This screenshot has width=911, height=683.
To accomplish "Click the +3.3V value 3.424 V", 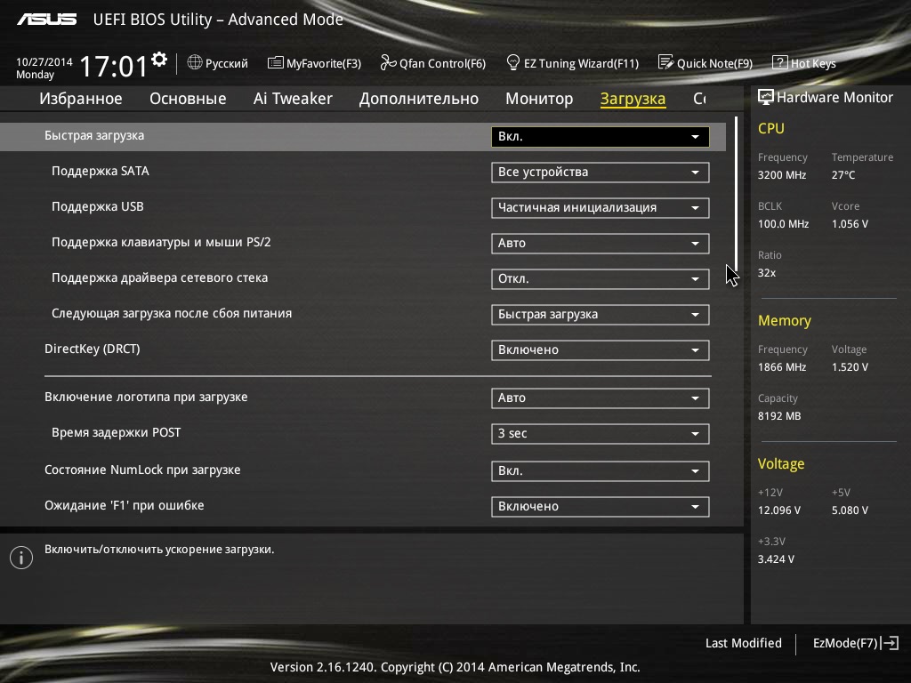I will coord(776,558).
